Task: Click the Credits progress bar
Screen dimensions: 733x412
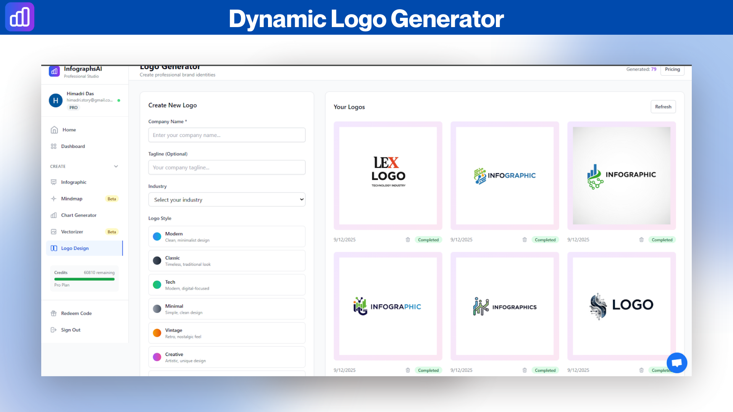Action: [x=84, y=279]
